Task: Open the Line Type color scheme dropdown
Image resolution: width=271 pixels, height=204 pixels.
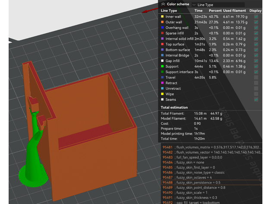Action: 220,4
